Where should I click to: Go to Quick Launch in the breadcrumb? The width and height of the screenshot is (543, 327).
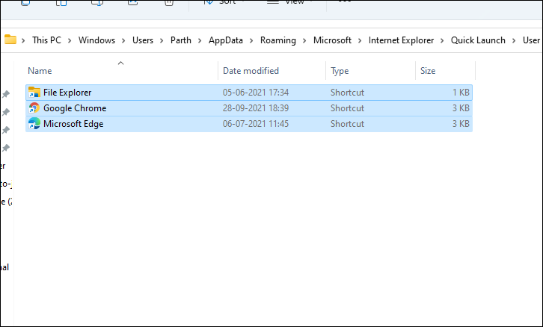(x=478, y=40)
